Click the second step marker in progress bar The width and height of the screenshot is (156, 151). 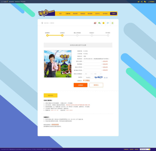[x=62, y=35]
